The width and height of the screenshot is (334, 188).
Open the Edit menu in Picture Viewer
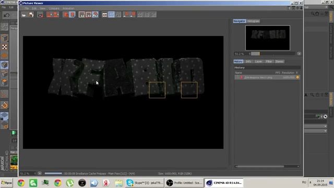click(x=34, y=8)
